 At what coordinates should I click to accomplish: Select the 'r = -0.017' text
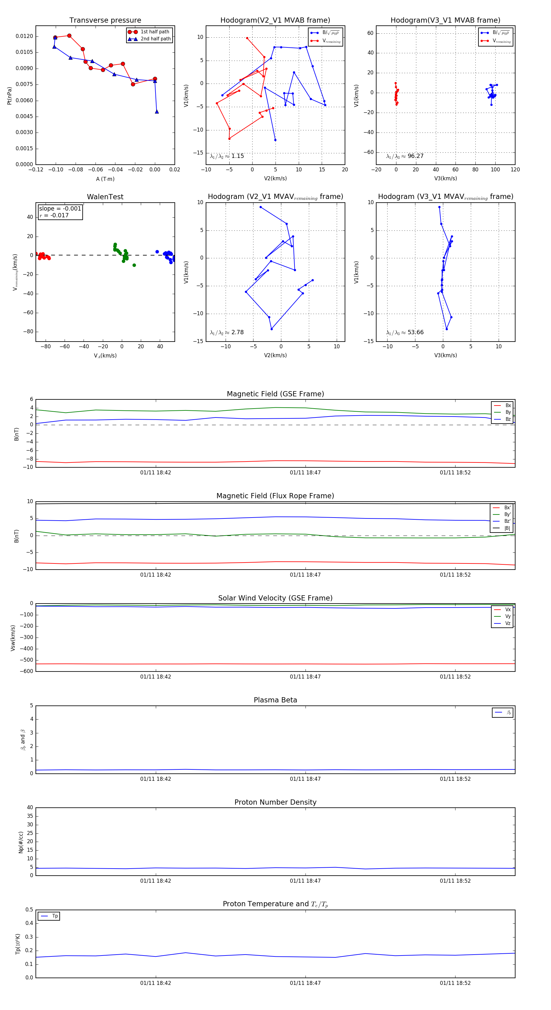pos(54,215)
